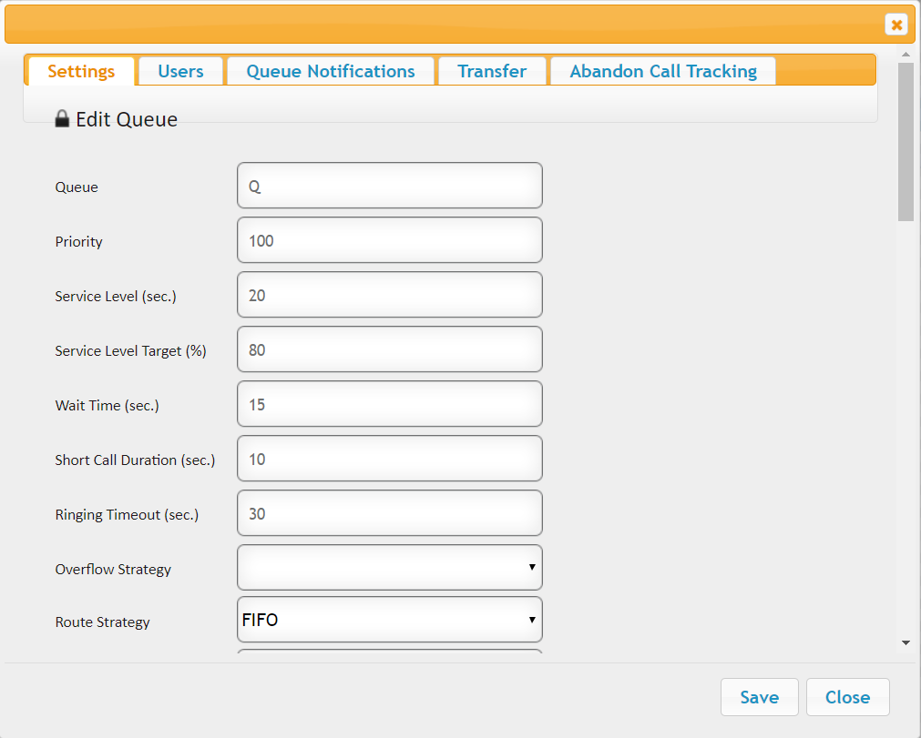Viewport: 921px width, 738px height.
Task: Click the Route Strategy label
Action: coord(102,622)
